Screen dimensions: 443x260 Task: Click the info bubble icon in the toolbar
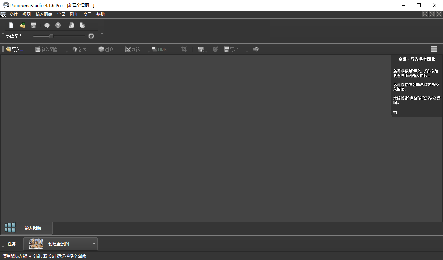click(x=47, y=25)
